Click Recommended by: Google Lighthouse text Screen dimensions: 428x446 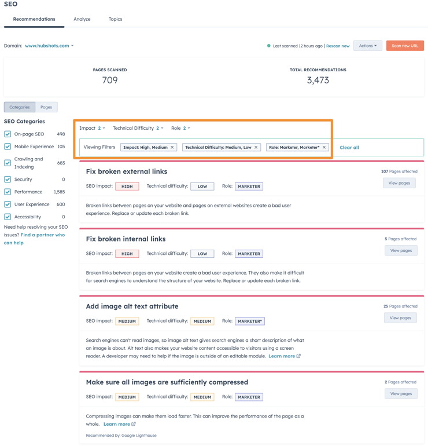(x=121, y=436)
